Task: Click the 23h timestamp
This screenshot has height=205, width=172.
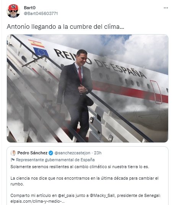Action: pos(97,153)
